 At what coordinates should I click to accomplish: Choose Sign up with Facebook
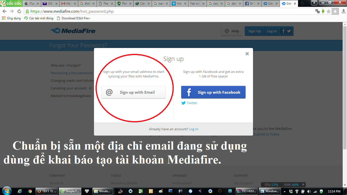click(213, 92)
